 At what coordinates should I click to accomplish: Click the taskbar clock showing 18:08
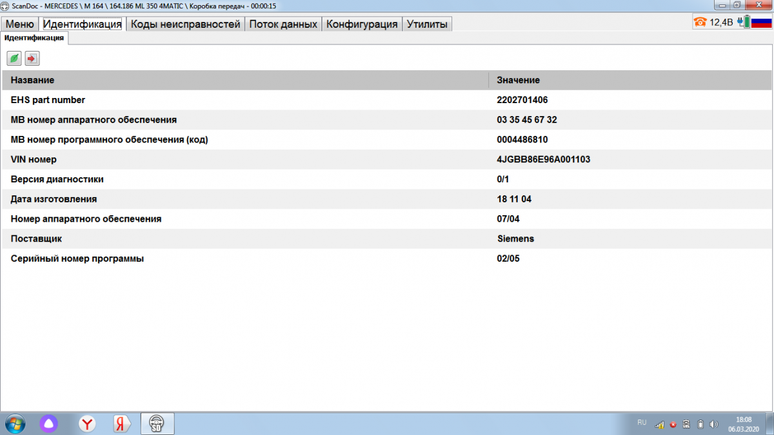click(x=743, y=423)
